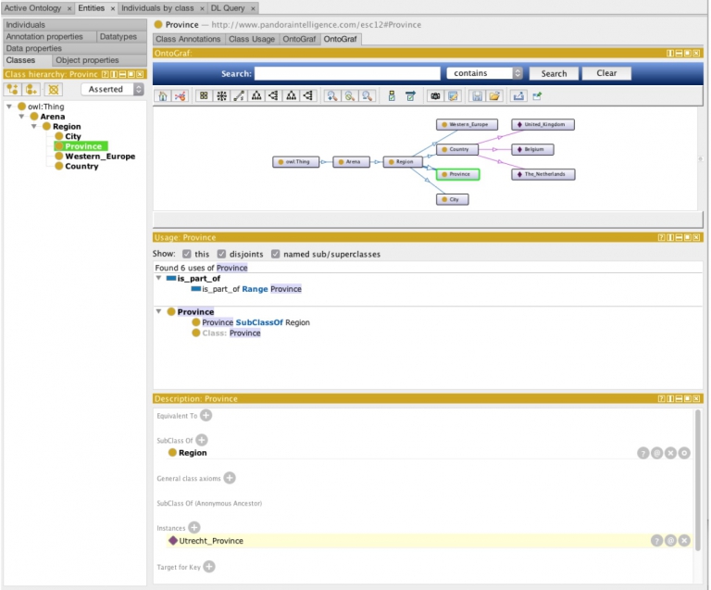Toggle the 'this' checkbox in Usage
This screenshot has width=711, height=590.
point(187,254)
